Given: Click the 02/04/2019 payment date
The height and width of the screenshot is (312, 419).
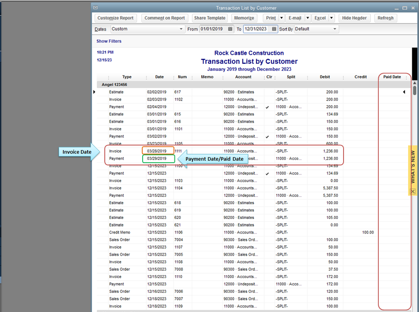Looking at the screenshot, I should [x=156, y=107].
